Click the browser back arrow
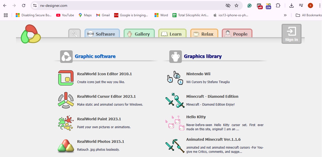Screen dimensions: 322x157 pos(5,6)
